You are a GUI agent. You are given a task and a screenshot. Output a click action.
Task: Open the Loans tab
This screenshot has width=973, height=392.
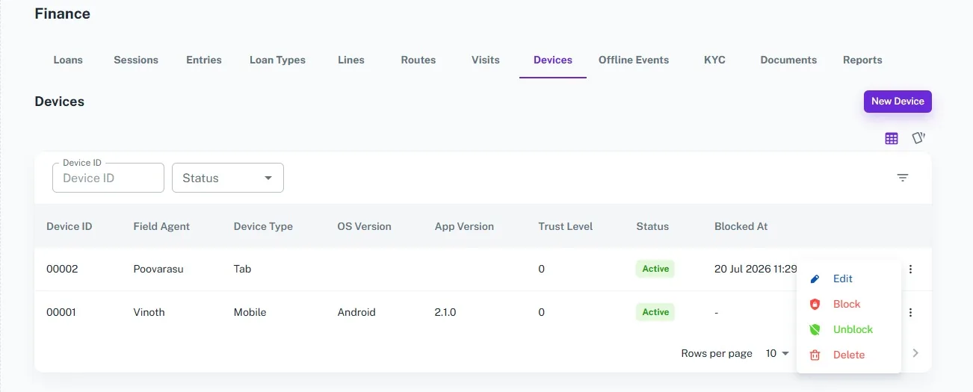tap(68, 60)
